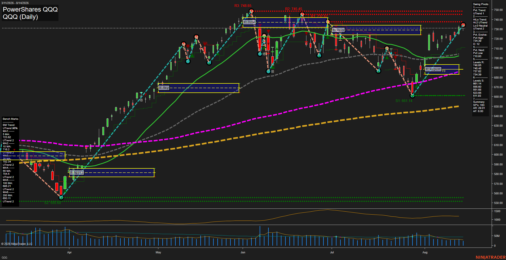Click the "Jul" time axis label

pos(332,252)
